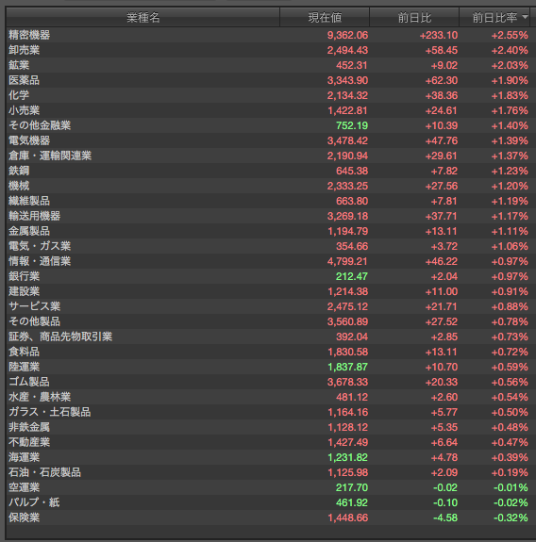Screen dimensions: 536x542
Task: Click the percentage +0.19%
Action: tap(510, 473)
